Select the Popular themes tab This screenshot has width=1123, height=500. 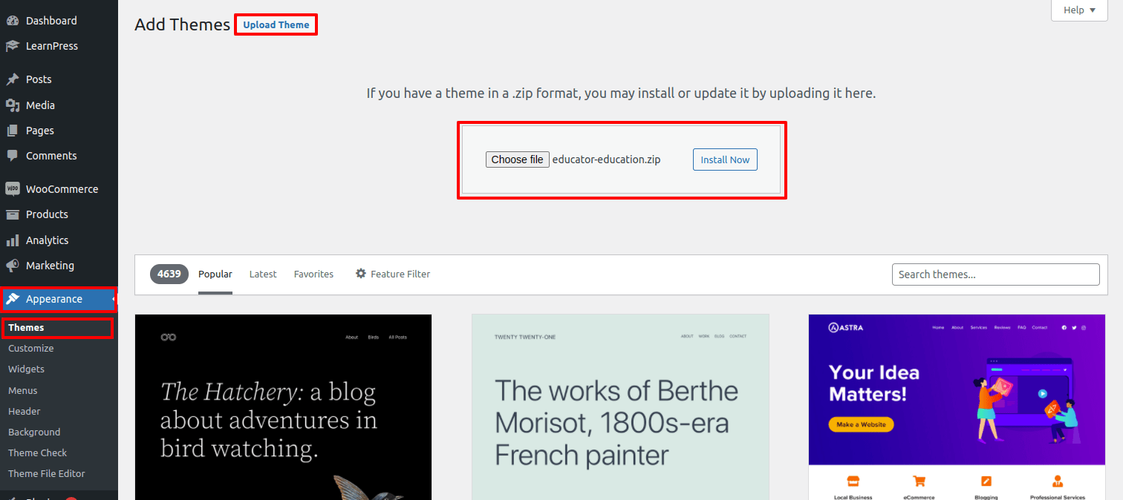[215, 274]
